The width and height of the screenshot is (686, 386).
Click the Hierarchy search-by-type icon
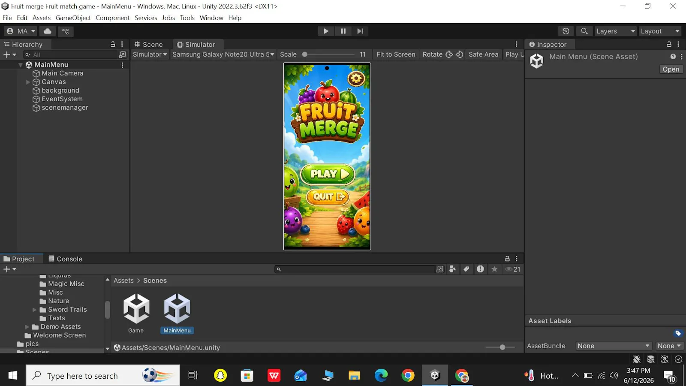[x=123, y=54]
